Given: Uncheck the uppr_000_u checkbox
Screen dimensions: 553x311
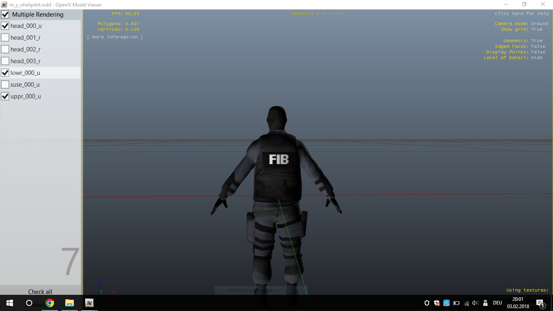Looking at the screenshot, I should 5,96.
